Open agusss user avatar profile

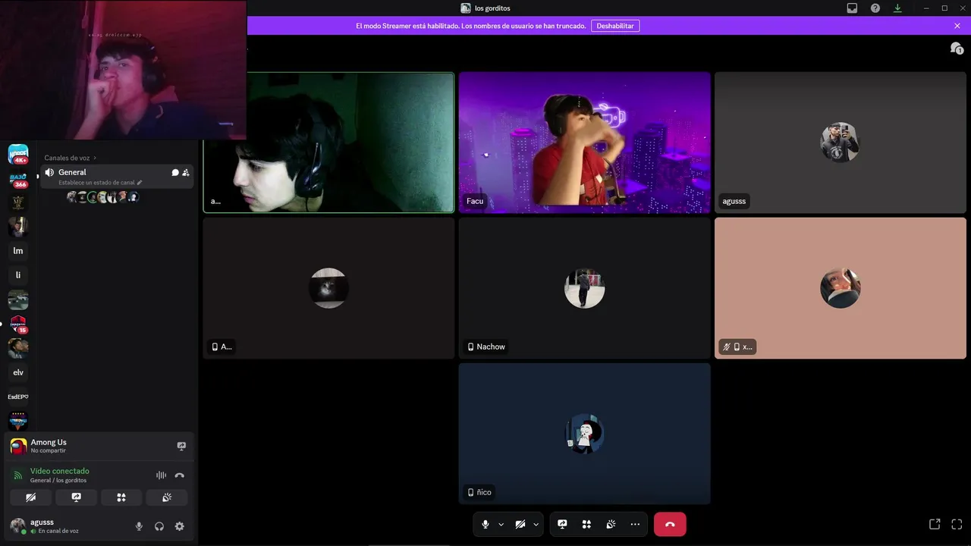point(17,526)
